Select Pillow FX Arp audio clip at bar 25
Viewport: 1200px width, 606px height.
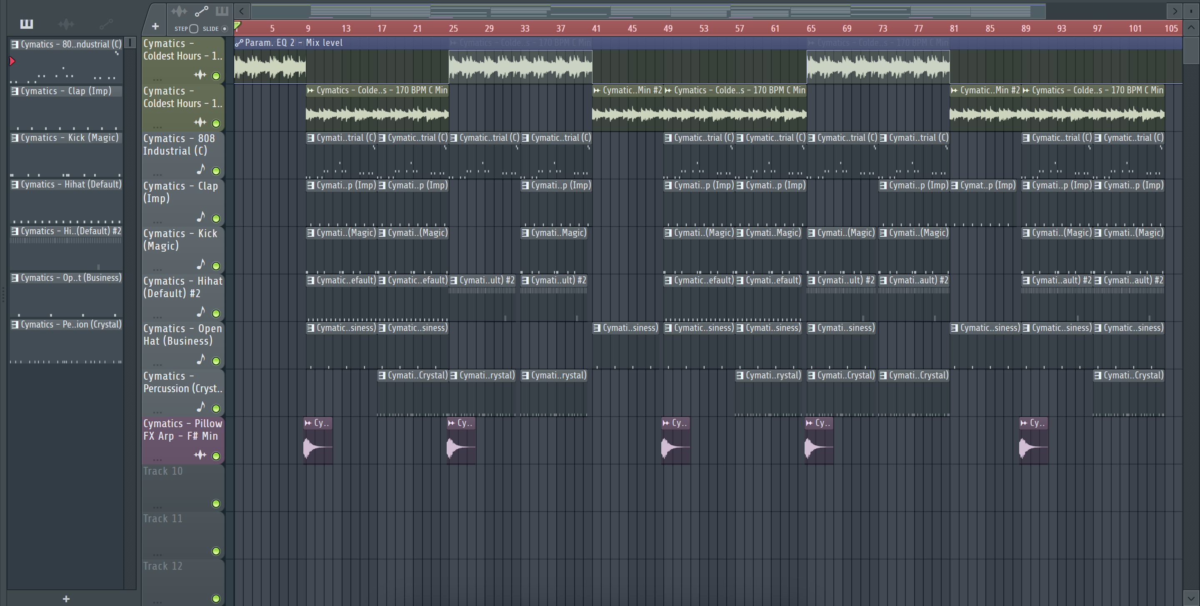tap(461, 441)
